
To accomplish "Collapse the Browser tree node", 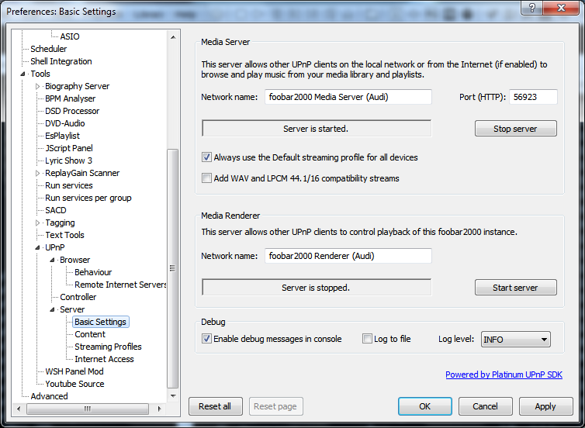I will pyautogui.click(x=53, y=260).
